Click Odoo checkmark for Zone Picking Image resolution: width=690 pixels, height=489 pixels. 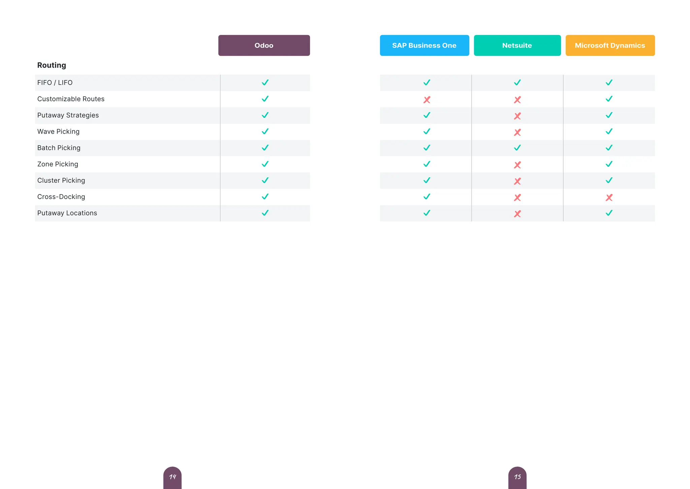265,164
